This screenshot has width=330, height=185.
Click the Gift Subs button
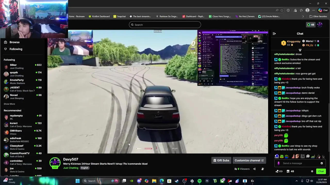click(x=221, y=161)
